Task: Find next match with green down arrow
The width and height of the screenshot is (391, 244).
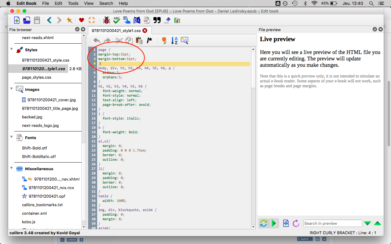Action: [x=367, y=223]
